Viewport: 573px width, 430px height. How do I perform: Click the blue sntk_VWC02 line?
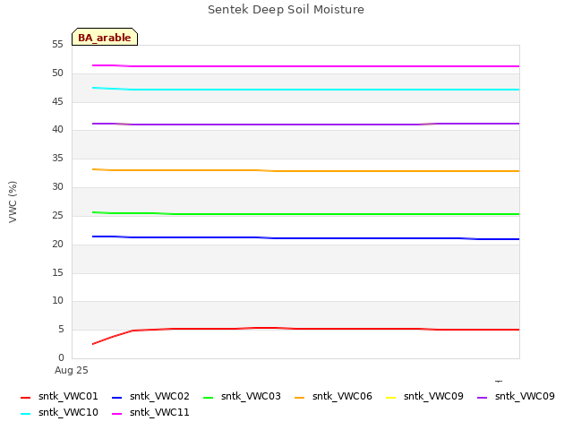tap(306, 238)
